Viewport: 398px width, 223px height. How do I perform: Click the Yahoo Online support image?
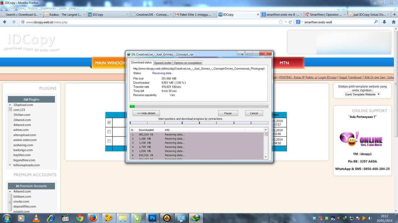361,139
